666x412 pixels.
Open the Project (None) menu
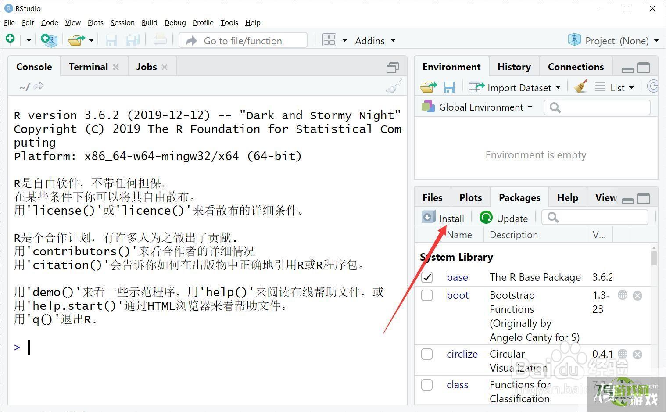tap(613, 41)
